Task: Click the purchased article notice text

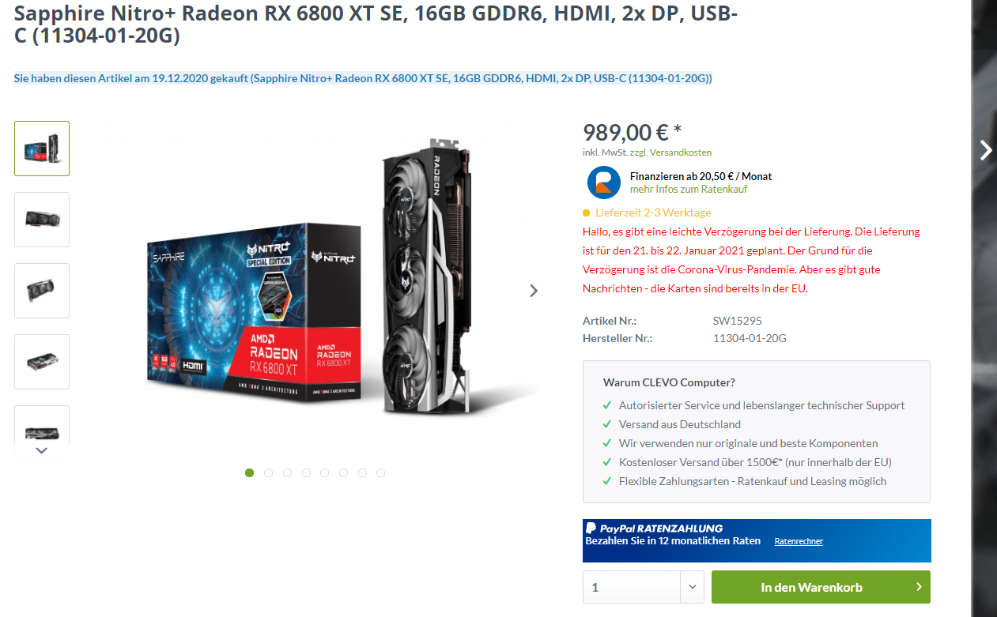Action: pos(363,78)
